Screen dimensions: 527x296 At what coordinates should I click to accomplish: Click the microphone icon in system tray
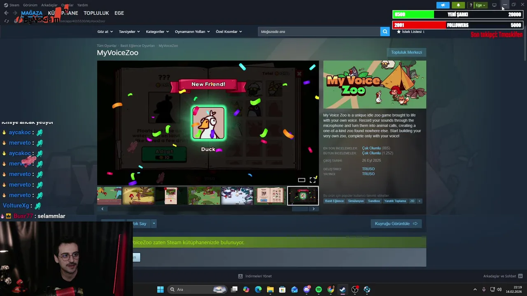coord(484,289)
